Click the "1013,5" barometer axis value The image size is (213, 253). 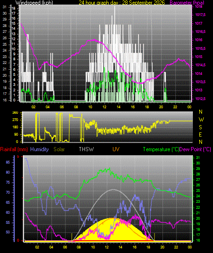click(200, 82)
